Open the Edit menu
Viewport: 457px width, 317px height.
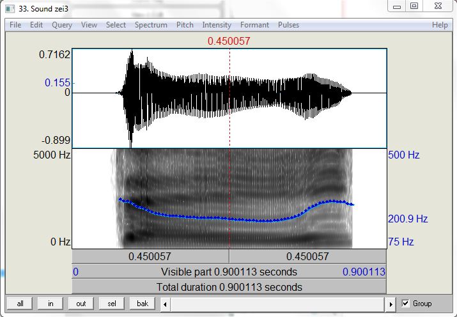36,25
